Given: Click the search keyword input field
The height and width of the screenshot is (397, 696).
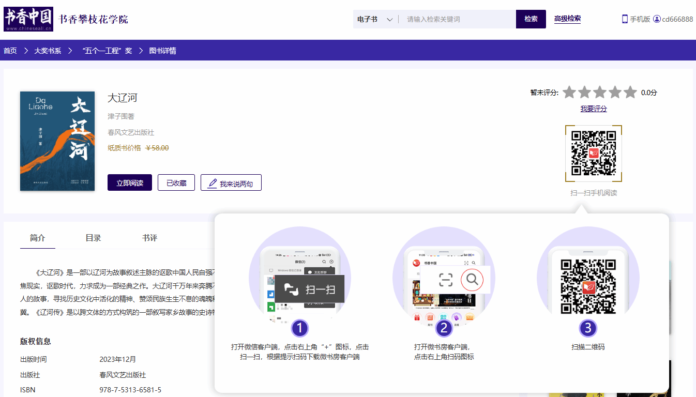Looking at the screenshot, I should coord(458,19).
